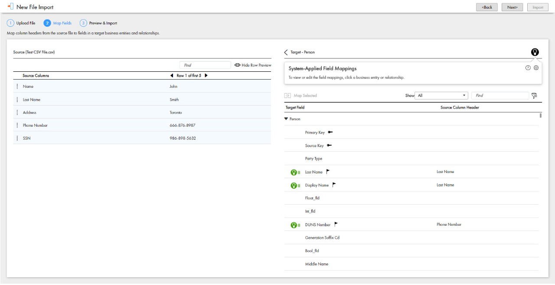Screen dimensions: 555x285
Task: Click the suggestion icon next to DUNS Number
Action: pyautogui.click(x=294, y=225)
